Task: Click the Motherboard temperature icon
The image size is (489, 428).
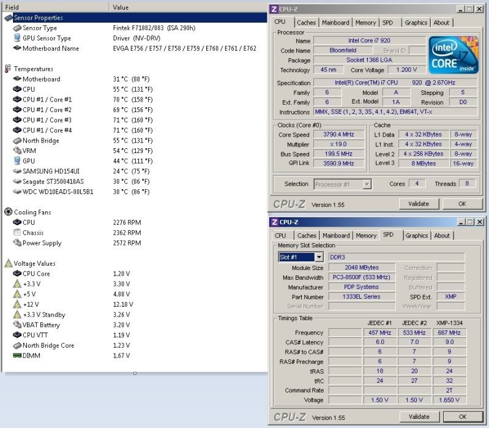Action: (17, 79)
